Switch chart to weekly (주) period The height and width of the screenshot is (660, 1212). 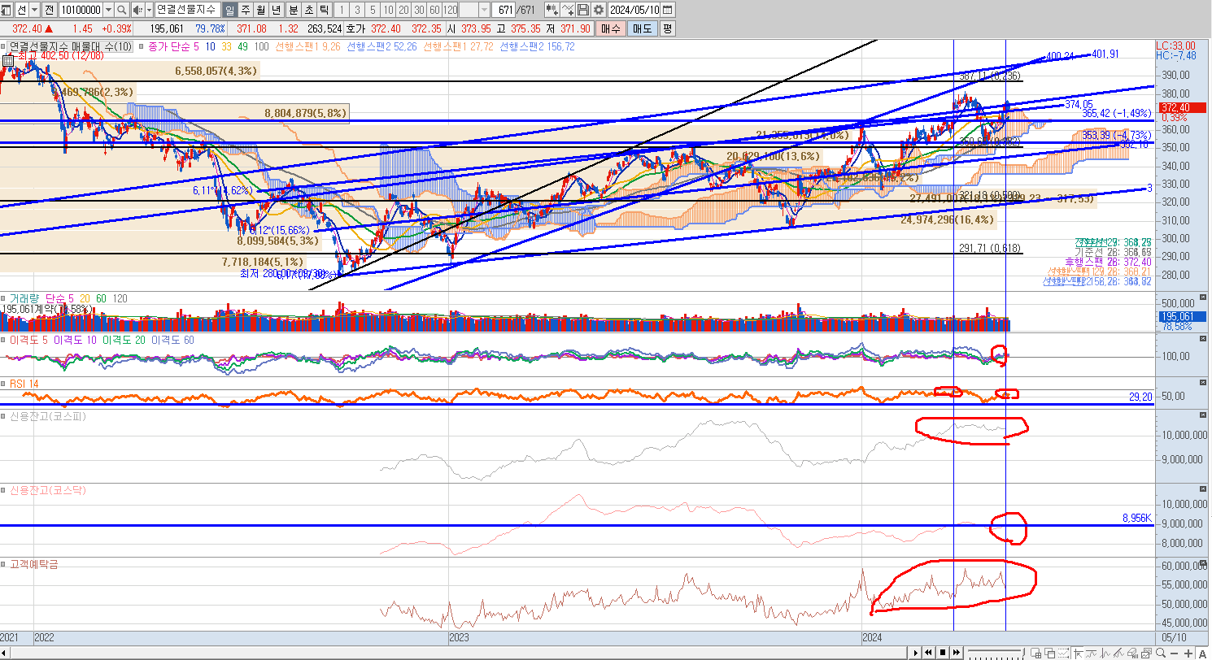click(246, 10)
